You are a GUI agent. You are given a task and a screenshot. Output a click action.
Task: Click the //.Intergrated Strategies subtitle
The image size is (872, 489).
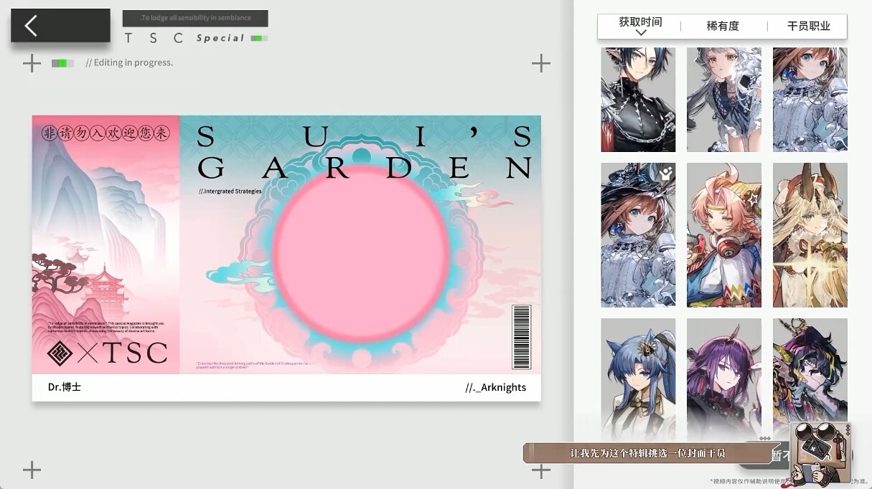pyautogui.click(x=230, y=191)
